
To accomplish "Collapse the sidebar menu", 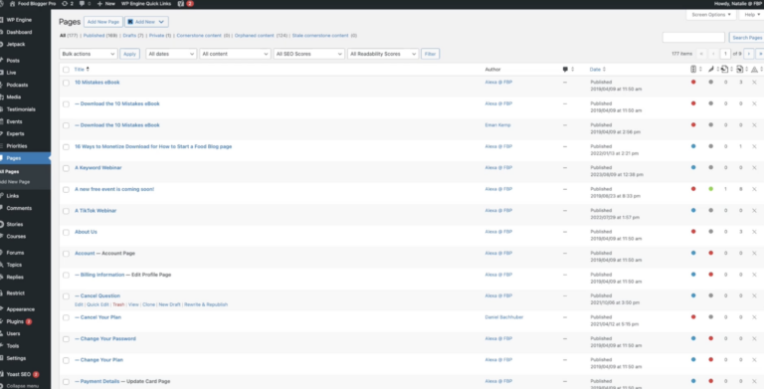I will tap(22, 386).
